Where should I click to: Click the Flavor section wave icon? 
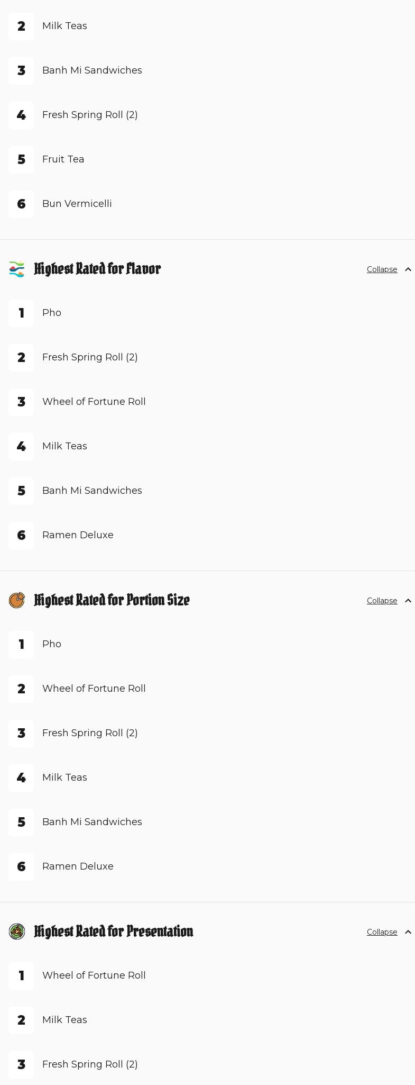(x=17, y=269)
